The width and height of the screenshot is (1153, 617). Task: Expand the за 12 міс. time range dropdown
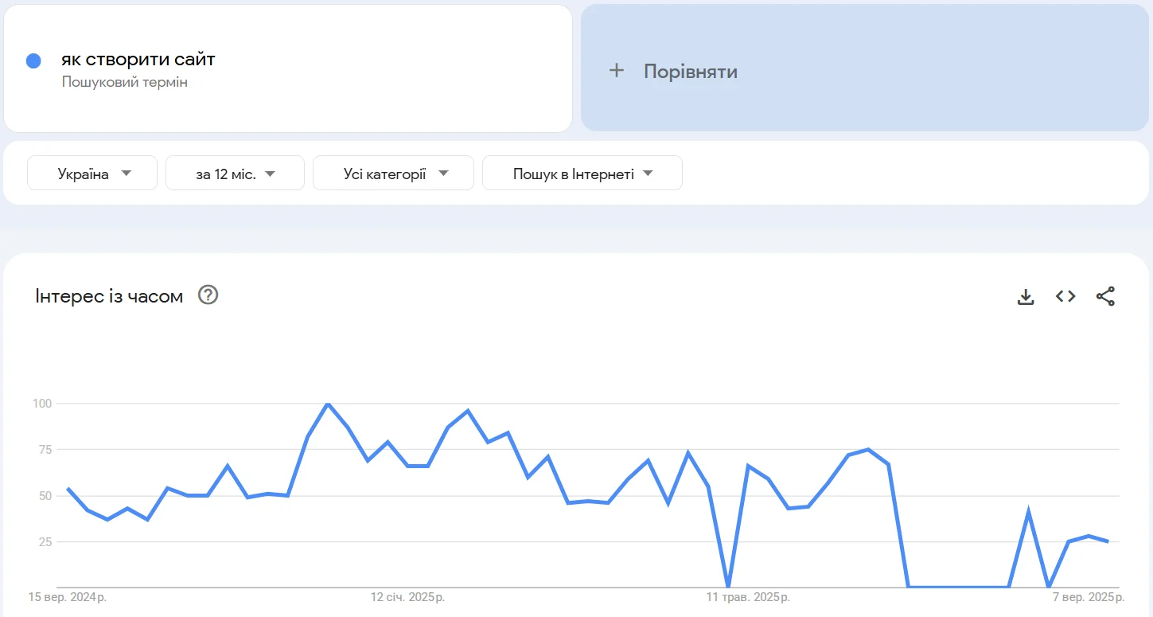(x=235, y=174)
